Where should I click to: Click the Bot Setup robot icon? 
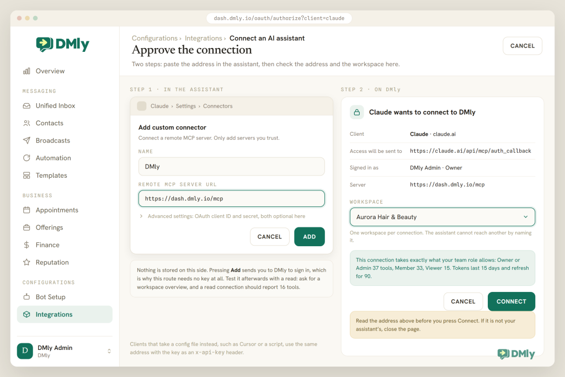(x=26, y=297)
